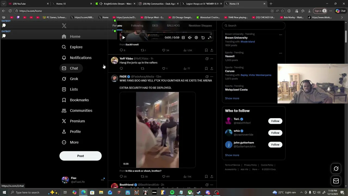Reply to the Yeff Yibbs post
The image size is (348, 196).
pyautogui.click(x=121, y=68)
